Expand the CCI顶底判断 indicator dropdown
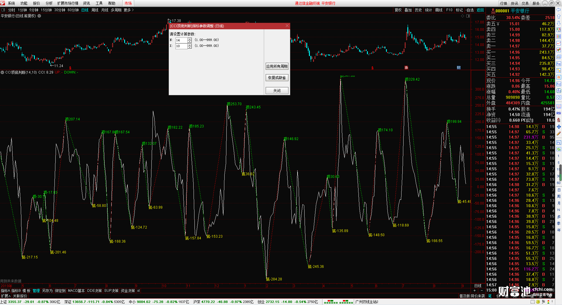This screenshot has height=305, width=562. 2,72
